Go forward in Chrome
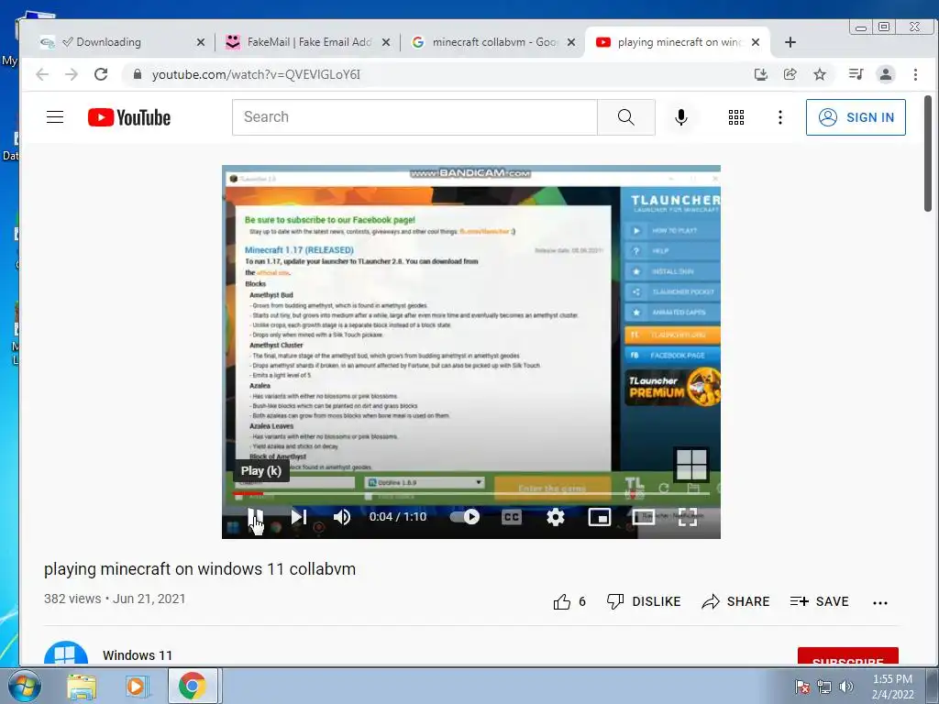 [72, 74]
